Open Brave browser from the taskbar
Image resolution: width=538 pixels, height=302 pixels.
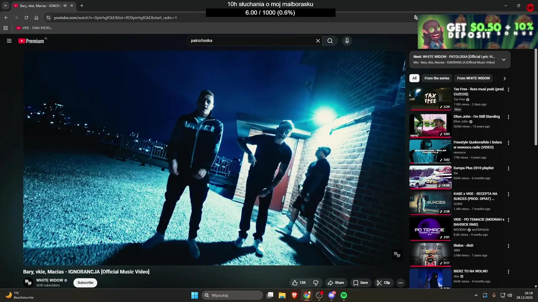tap(294, 295)
